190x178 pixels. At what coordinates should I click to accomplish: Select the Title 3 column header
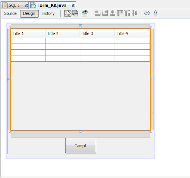pos(97,33)
